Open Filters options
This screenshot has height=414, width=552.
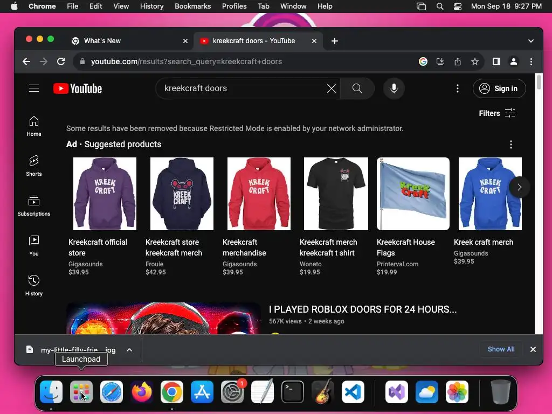[496, 113]
